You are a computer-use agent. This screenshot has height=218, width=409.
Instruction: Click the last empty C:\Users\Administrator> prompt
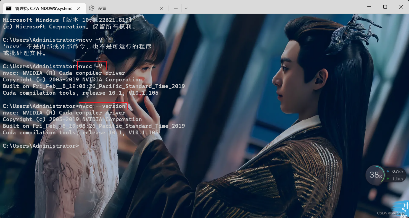[x=41, y=146]
